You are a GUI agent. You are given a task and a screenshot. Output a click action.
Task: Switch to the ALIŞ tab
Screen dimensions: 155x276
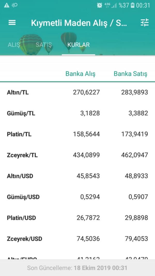click(x=14, y=45)
